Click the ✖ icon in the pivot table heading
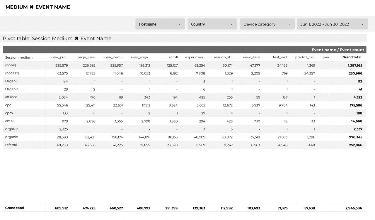 point(76,38)
